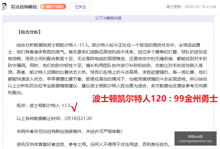This screenshot has height=149, width=220.
Task: Select the 未经许可严禁转载 copyright line
Action: 70,131
